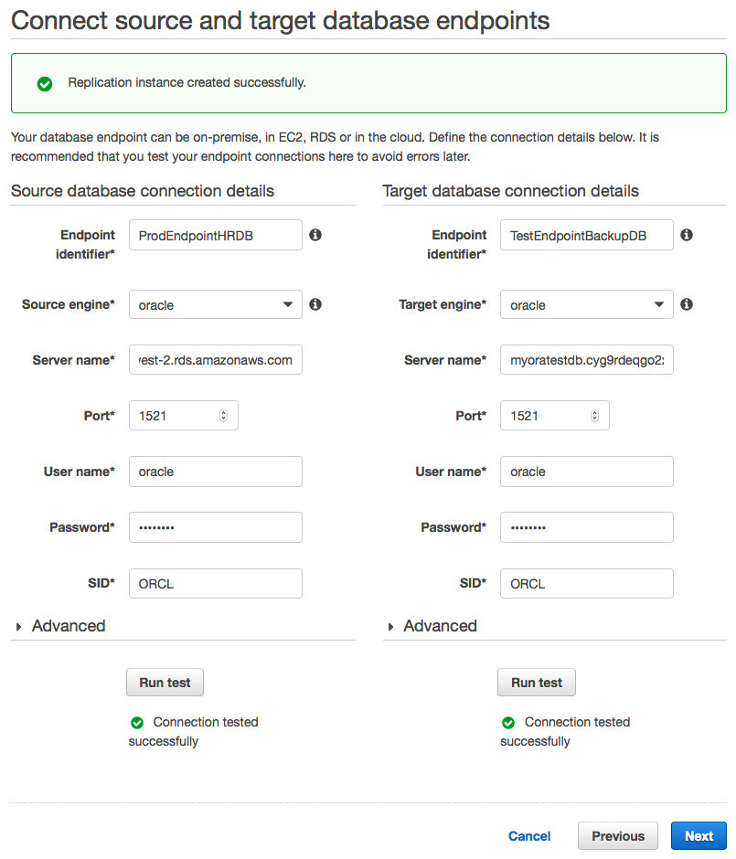Click the source Port number stepper
This screenshot has height=859, width=736.
224,416
